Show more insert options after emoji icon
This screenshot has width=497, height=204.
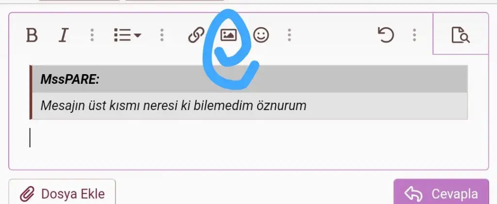[289, 35]
